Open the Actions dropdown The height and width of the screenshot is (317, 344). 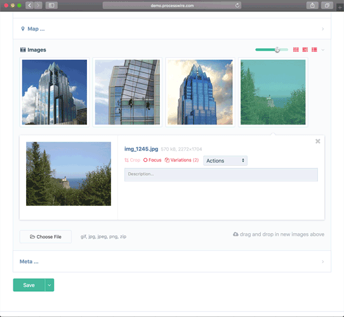click(225, 161)
